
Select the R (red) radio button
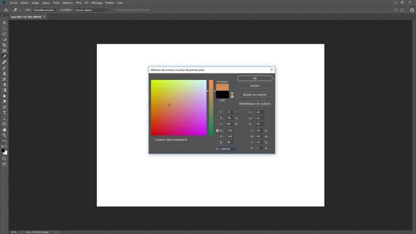point(217,131)
